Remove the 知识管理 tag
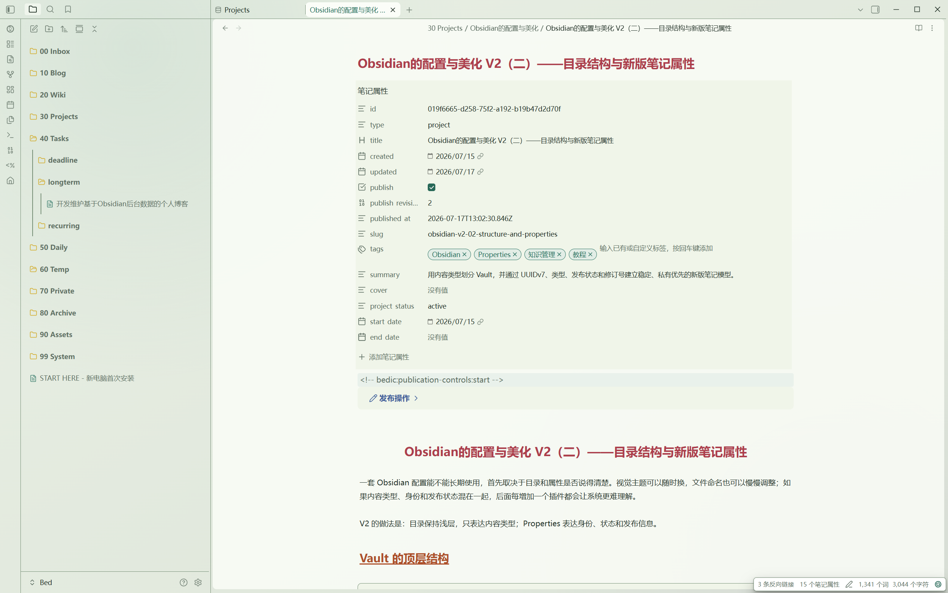Image resolution: width=948 pixels, height=593 pixels. (559, 254)
